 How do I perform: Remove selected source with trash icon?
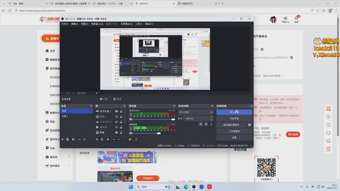pos(102,139)
